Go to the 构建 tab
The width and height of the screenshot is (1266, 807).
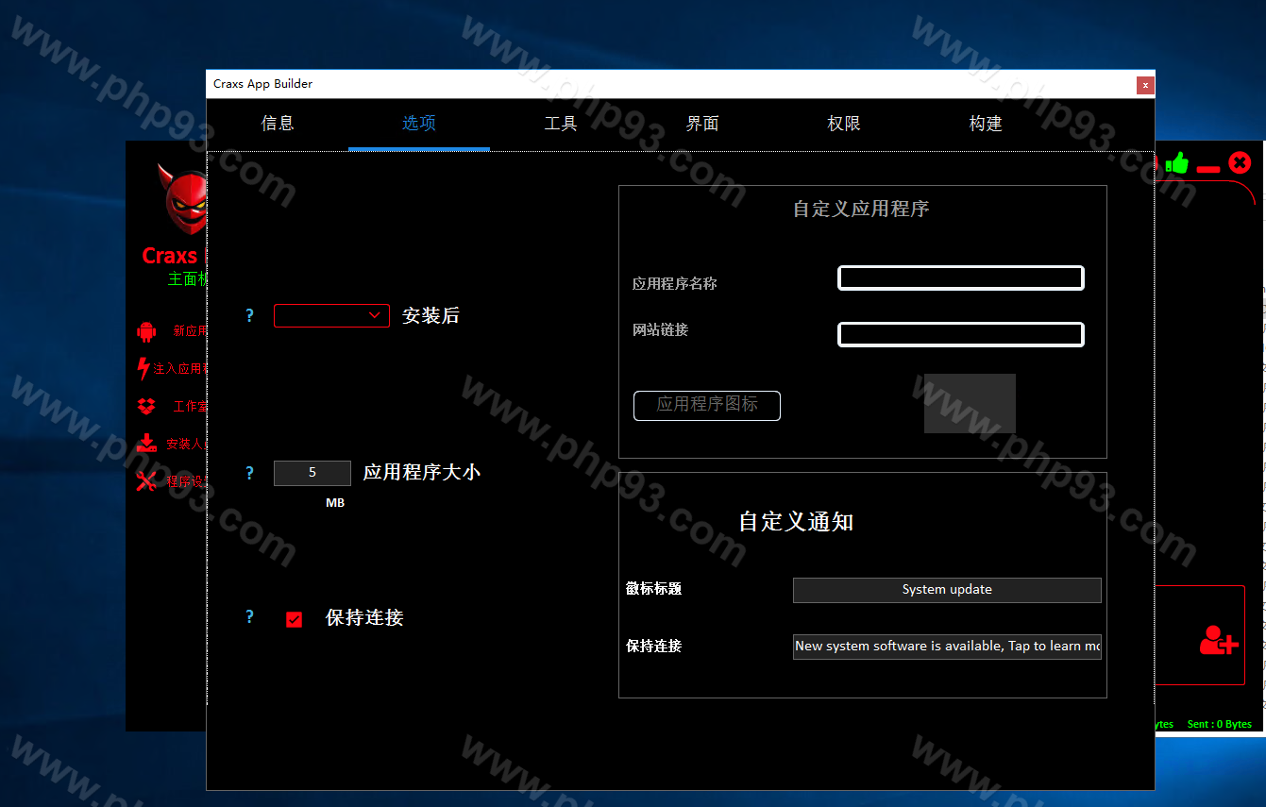[x=986, y=124]
